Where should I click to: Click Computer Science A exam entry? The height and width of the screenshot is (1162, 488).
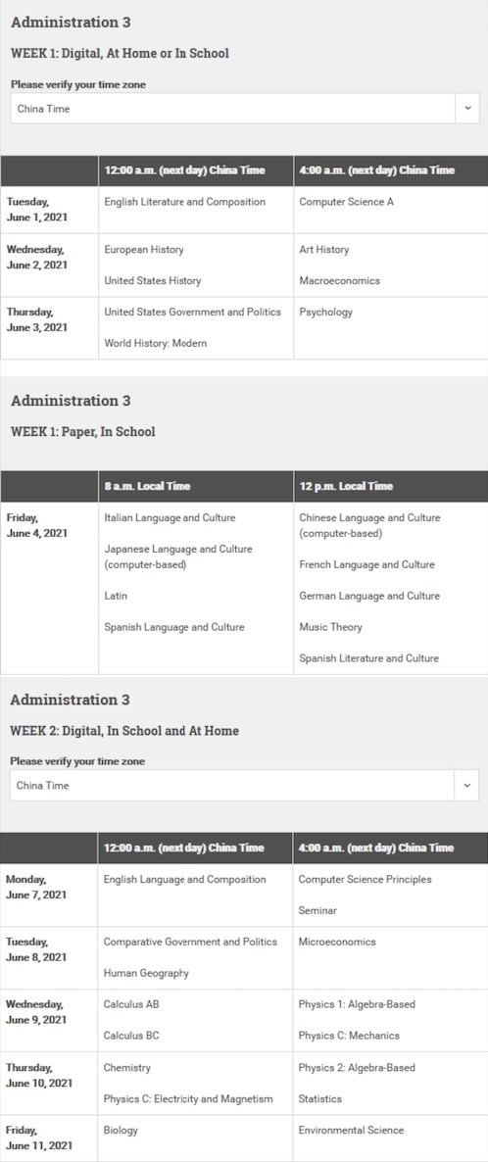[x=346, y=202]
